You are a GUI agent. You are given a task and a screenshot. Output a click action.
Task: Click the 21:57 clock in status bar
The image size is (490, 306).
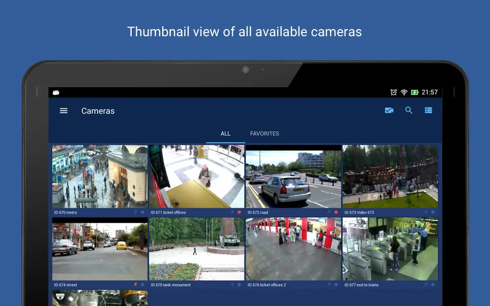(x=430, y=92)
